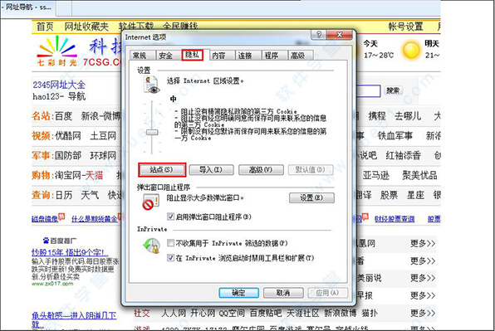This screenshot has height=331, width=495.
Task: Click the 应用(A) button
Action: 328,293
